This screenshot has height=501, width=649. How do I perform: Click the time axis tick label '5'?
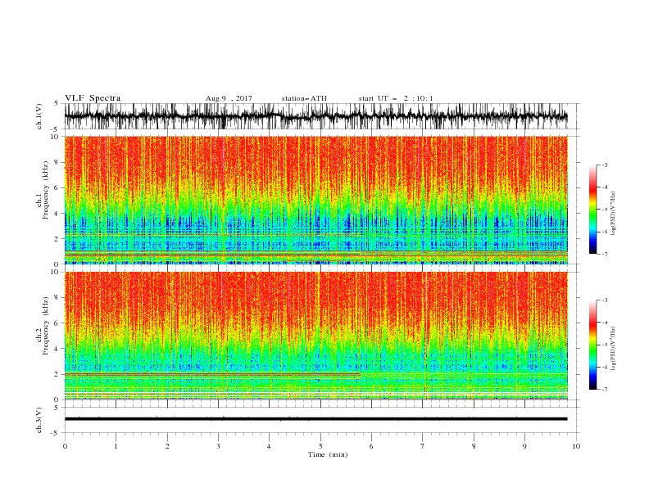[x=320, y=446]
